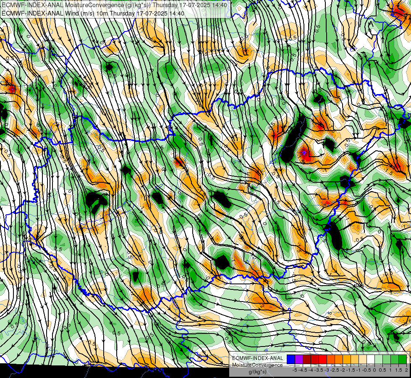Viewport: 411px width, 378px height.
Task: Click the 2 tick label at legend end
Action: 406,370
